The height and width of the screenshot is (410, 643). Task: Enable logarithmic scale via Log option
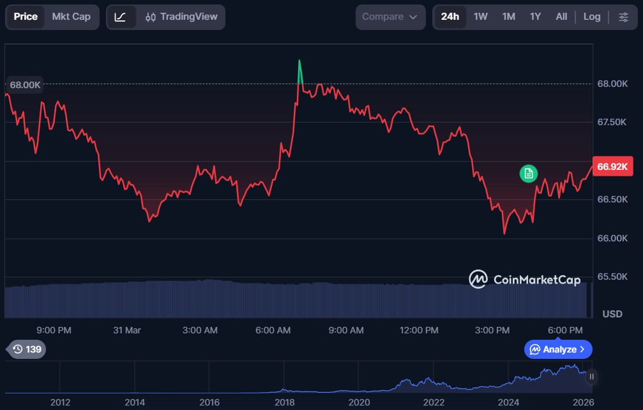591,17
